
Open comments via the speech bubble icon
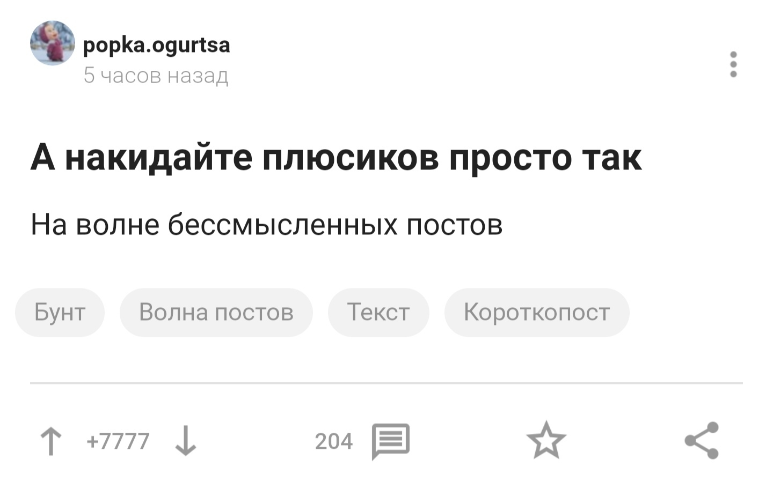[x=391, y=441]
